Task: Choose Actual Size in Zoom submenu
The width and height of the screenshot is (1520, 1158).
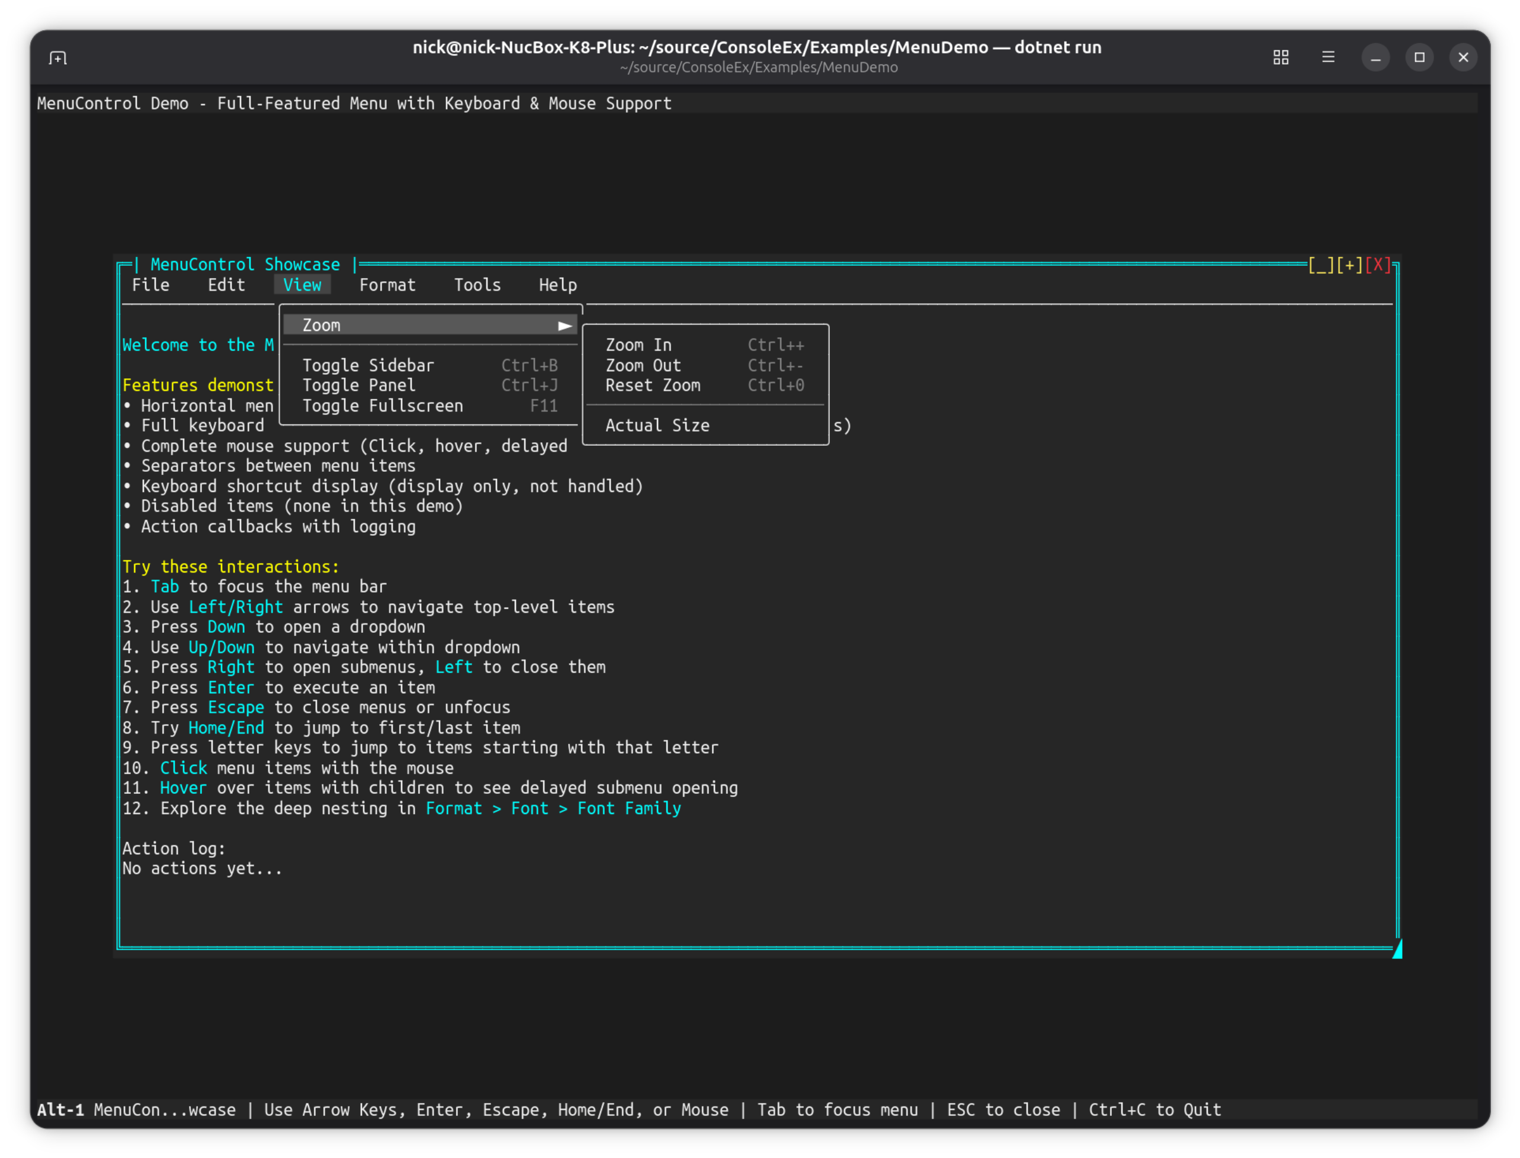Action: [x=658, y=426]
